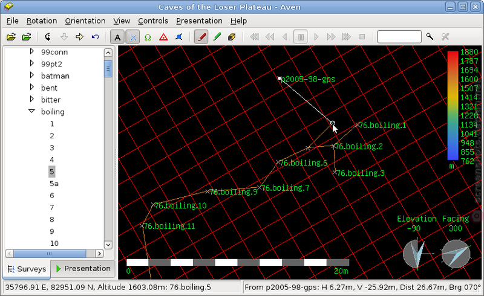Play the presentation forwards
This screenshot has height=296, width=484.
coord(316,37)
